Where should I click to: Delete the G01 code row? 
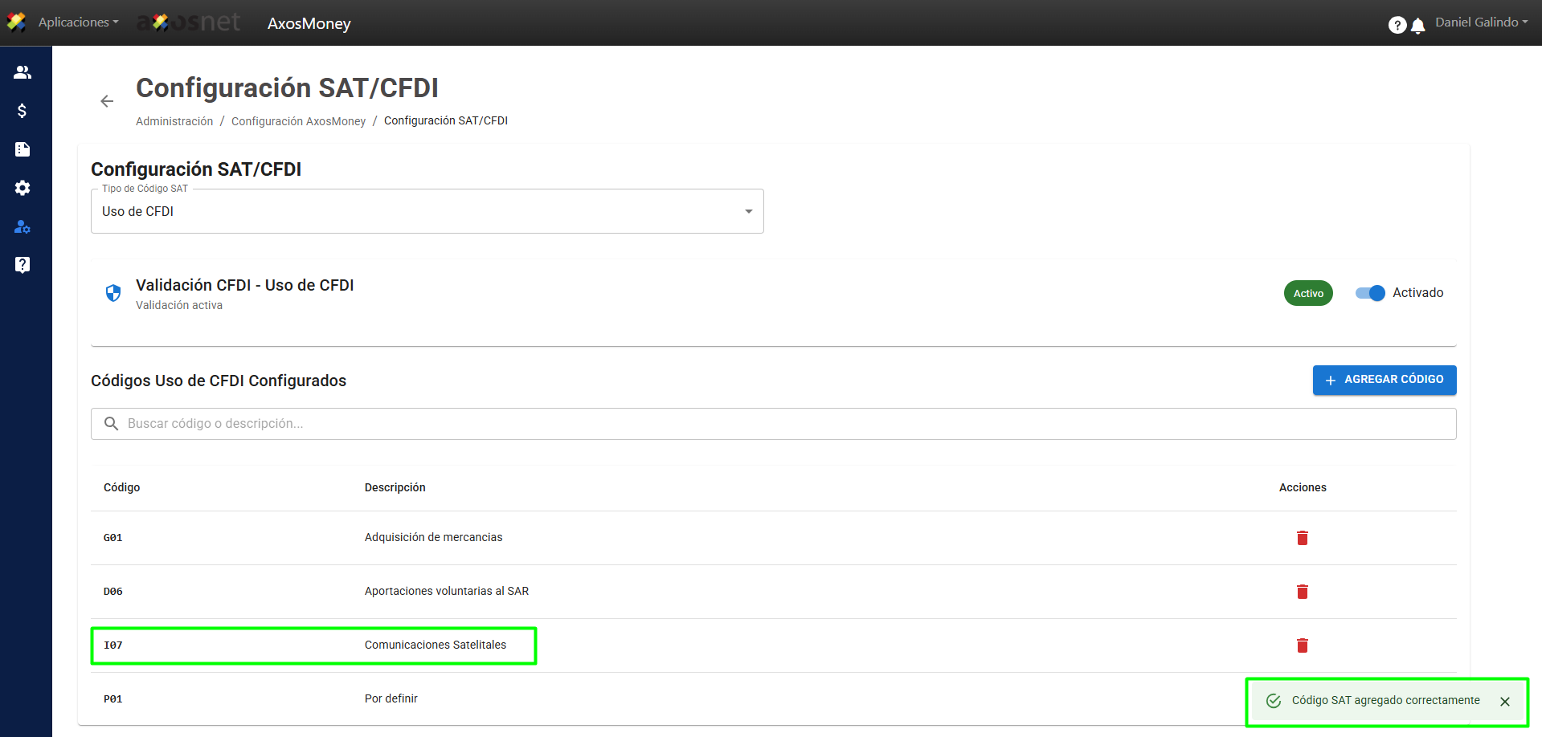[x=1302, y=538]
